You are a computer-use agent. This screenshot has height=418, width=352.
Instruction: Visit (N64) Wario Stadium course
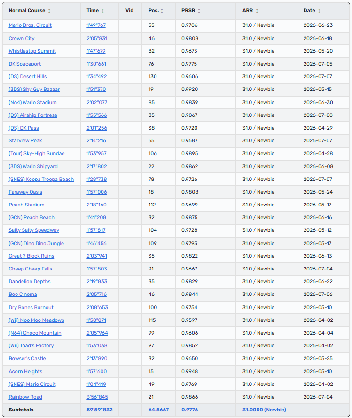point(32,103)
